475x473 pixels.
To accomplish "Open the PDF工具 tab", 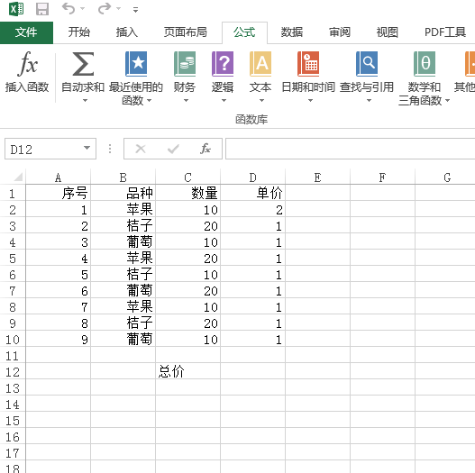I will pos(445,32).
